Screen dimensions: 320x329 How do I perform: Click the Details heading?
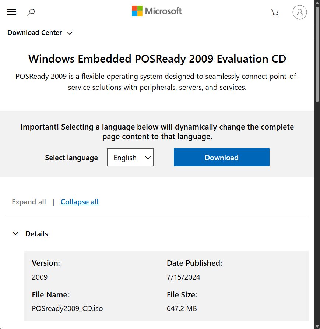coord(37,234)
